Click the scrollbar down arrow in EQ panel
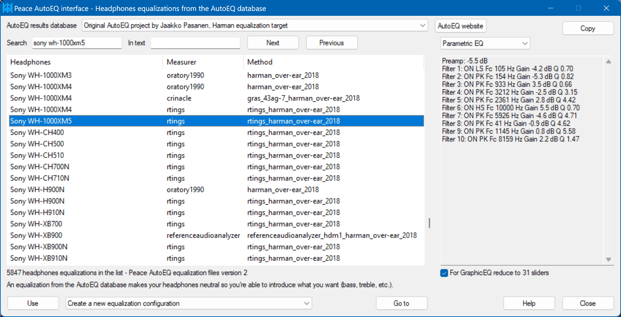 [608, 260]
